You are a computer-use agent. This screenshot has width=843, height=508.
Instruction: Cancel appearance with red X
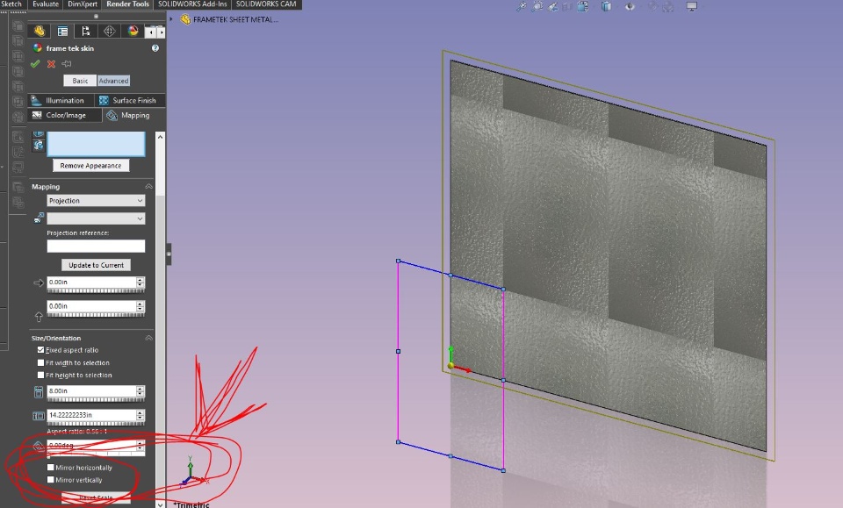click(51, 64)
